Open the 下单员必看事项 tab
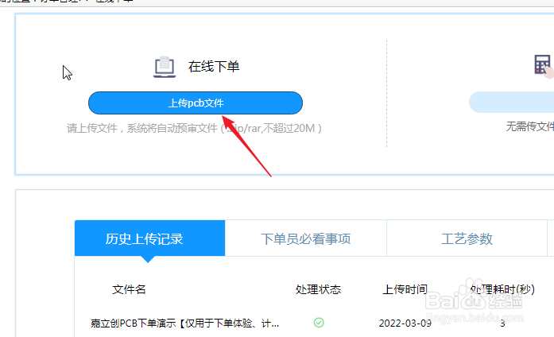Screen dimensions: 554x337 pos(306,238)
